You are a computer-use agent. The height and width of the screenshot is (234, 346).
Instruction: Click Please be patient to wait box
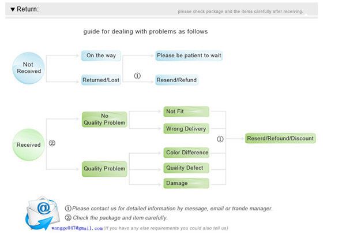pyautogui.click(x=189, y=55)
